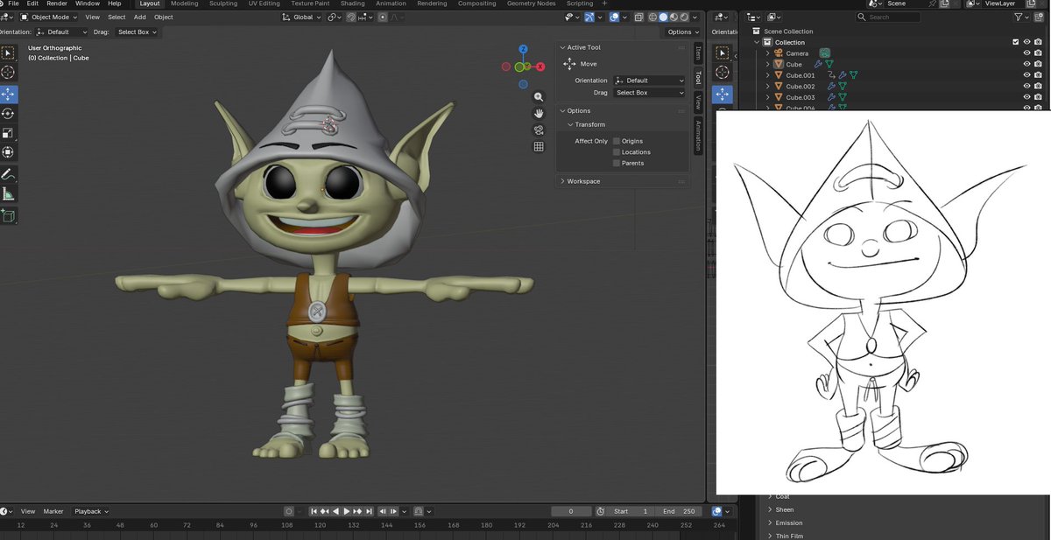Choose the Rotate tool in the left toolbar

click(x=9, y=114)
